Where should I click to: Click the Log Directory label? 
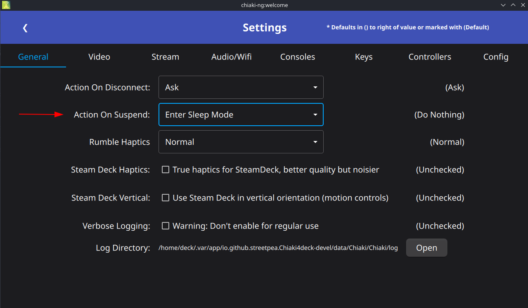click(123, 248)
